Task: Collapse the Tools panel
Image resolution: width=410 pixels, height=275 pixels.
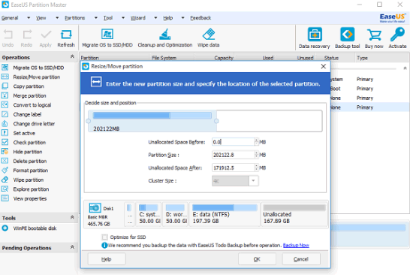Action: click(x=72, y=217)
